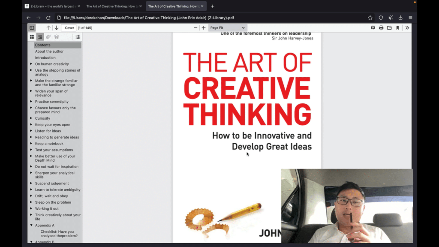Open the Firefox hamburger menu
The width and height of the screenshot is (439, 247).
410,18
